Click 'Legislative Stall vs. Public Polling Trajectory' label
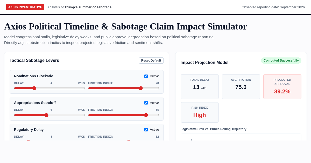The image size is (311, 163). pos(214,129)
